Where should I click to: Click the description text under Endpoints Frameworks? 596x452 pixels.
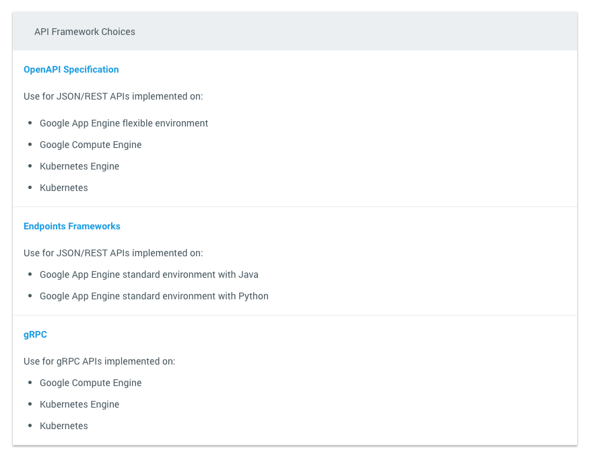[113, 253]
